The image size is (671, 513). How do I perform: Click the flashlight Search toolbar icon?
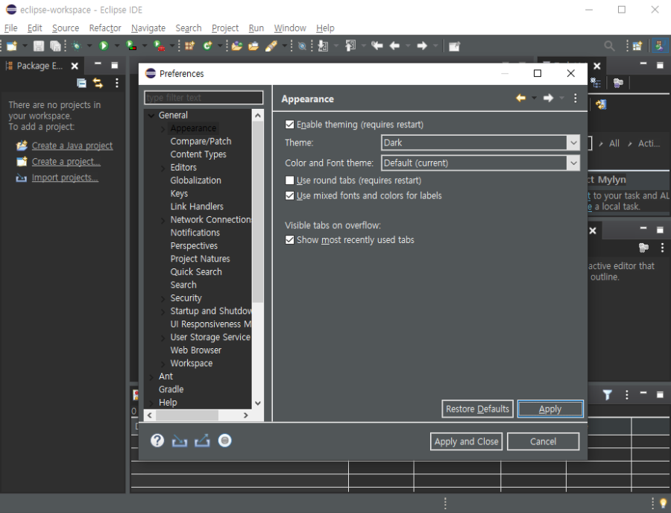271,45
